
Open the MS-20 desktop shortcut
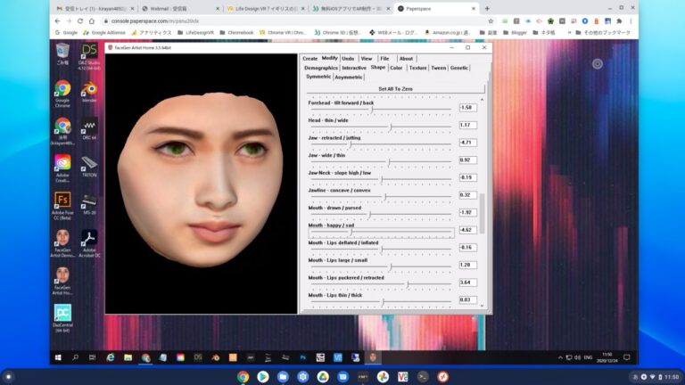(x=89, y=204)
